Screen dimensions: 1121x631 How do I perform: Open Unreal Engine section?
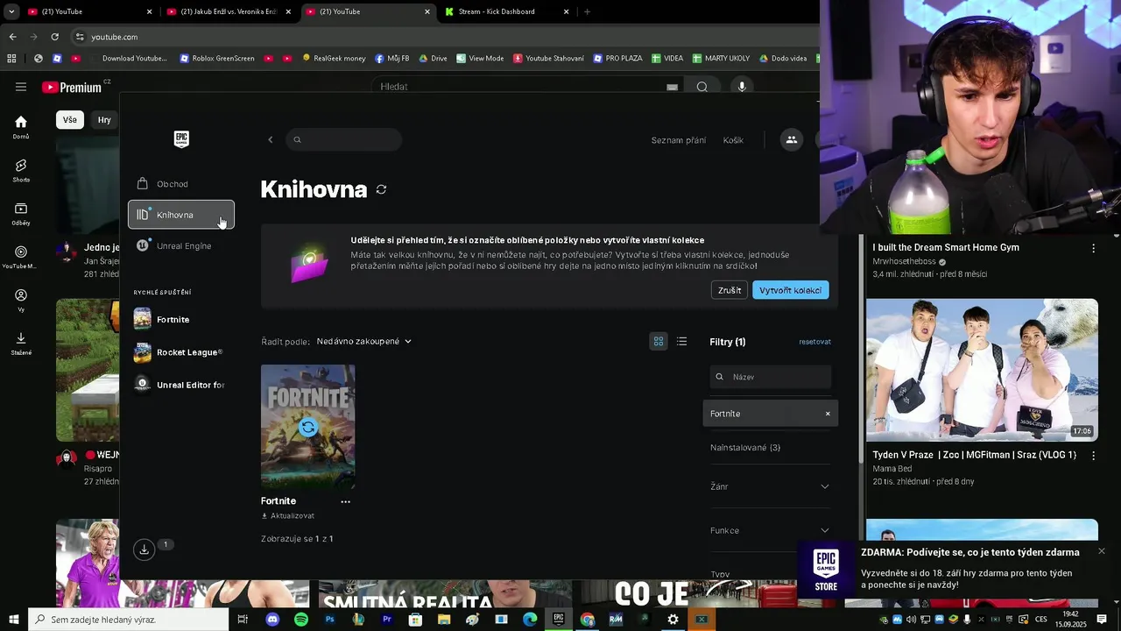pos(181,246)
